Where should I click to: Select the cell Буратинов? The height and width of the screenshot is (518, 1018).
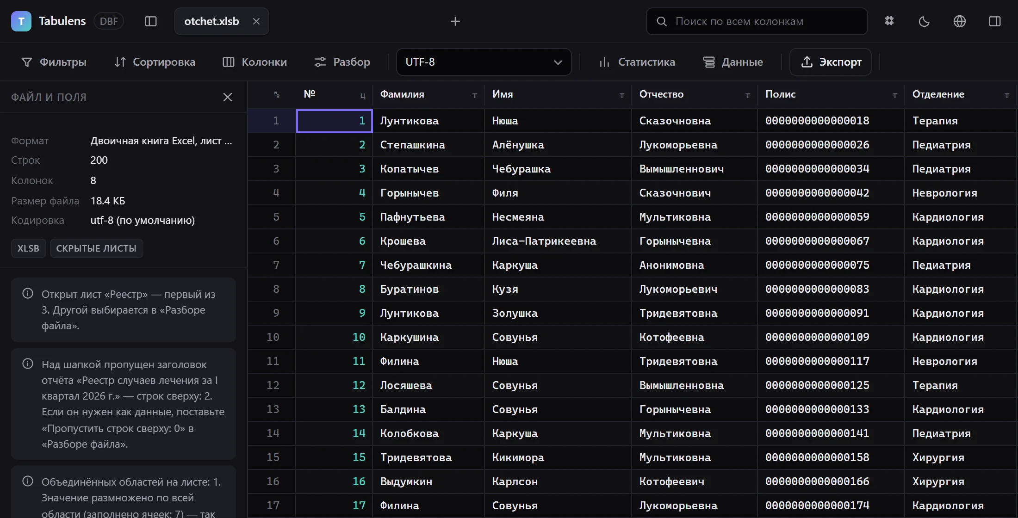point(428,289)
